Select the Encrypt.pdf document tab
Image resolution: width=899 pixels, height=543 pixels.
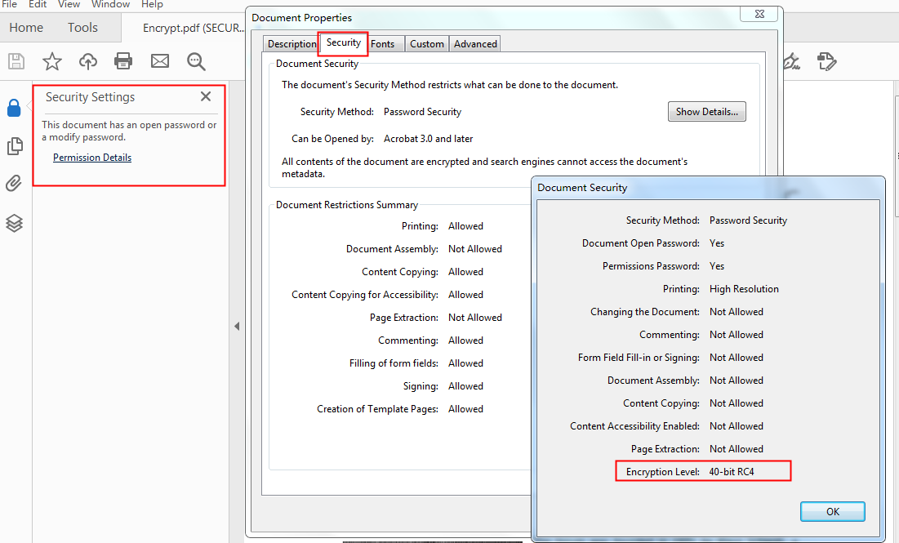pos(194,28)
